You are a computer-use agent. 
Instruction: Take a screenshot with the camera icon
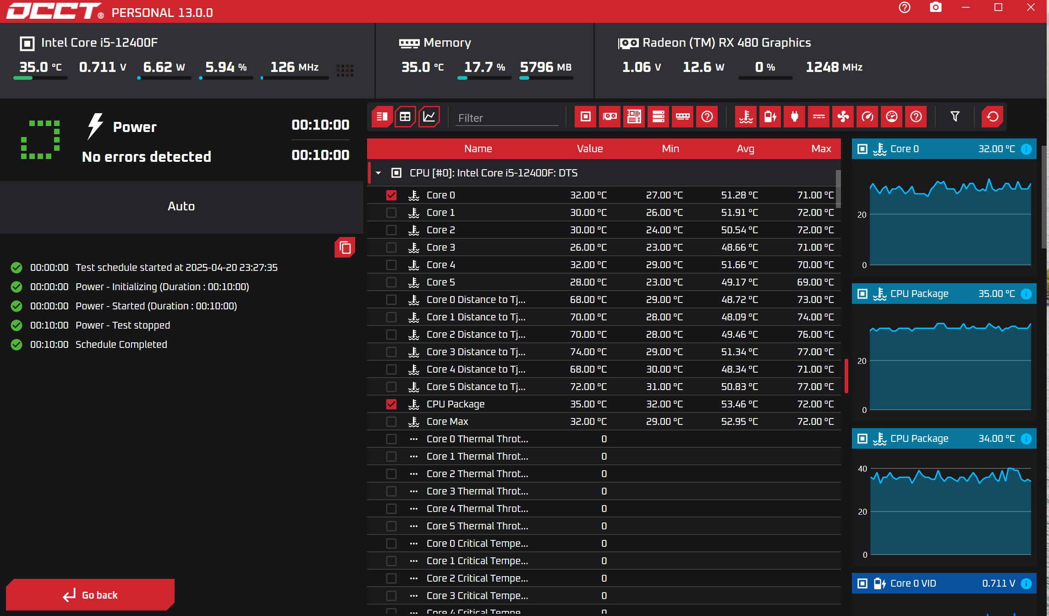tap(935, 7)
